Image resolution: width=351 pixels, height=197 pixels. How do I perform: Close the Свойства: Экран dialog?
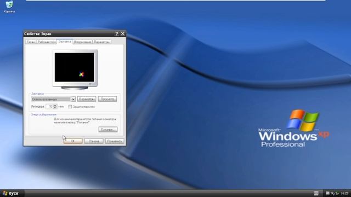click(123, 34)
